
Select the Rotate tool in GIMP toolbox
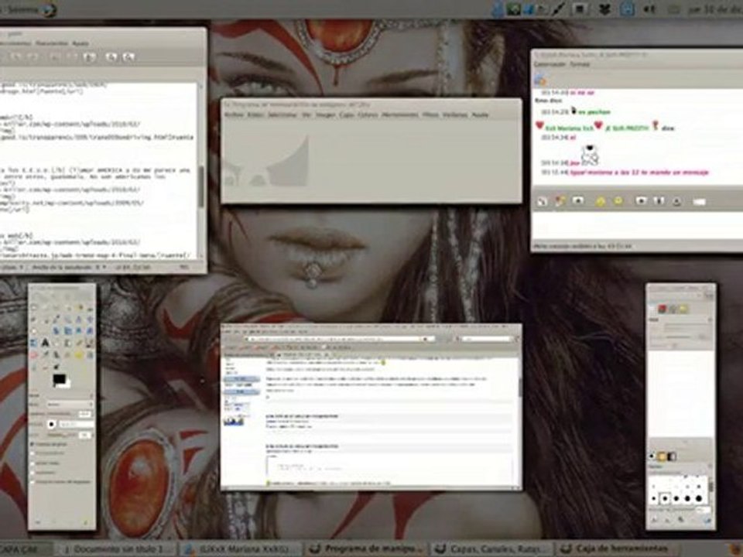point(56,330)
